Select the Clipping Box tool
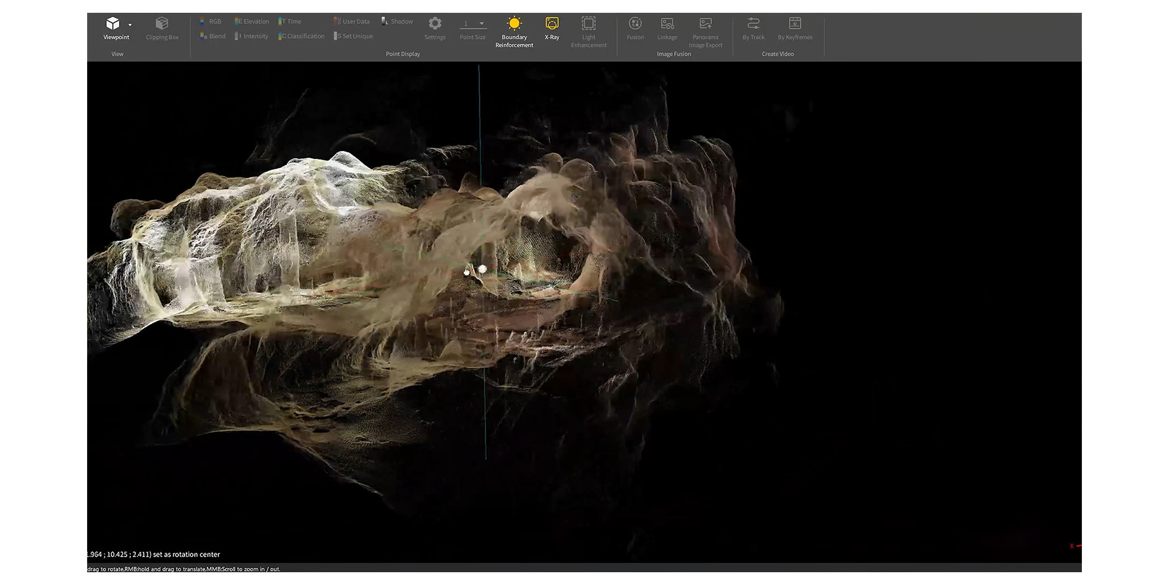This screenshot has height=585, width=1169. (x=162, y=24)
